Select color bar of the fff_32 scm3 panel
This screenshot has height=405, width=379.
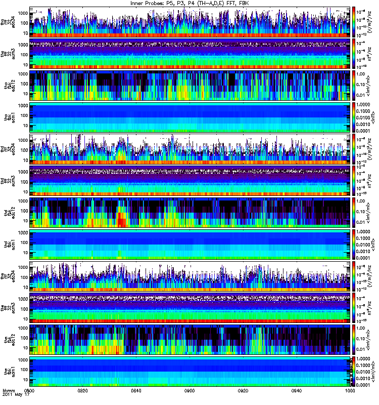[354, 308]
